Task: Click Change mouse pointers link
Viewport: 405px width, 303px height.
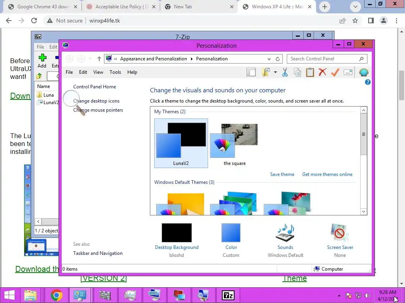Action: point(98,110)
